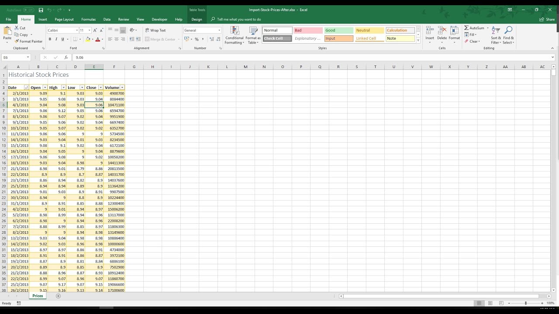Viewport: 559px width, 314px height.
Task: Open the Volume column filter dropdown
Action: [x=122, y=88]
